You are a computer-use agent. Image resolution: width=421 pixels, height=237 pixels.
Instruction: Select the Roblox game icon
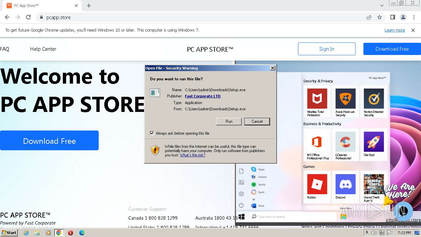coord(317,184)
